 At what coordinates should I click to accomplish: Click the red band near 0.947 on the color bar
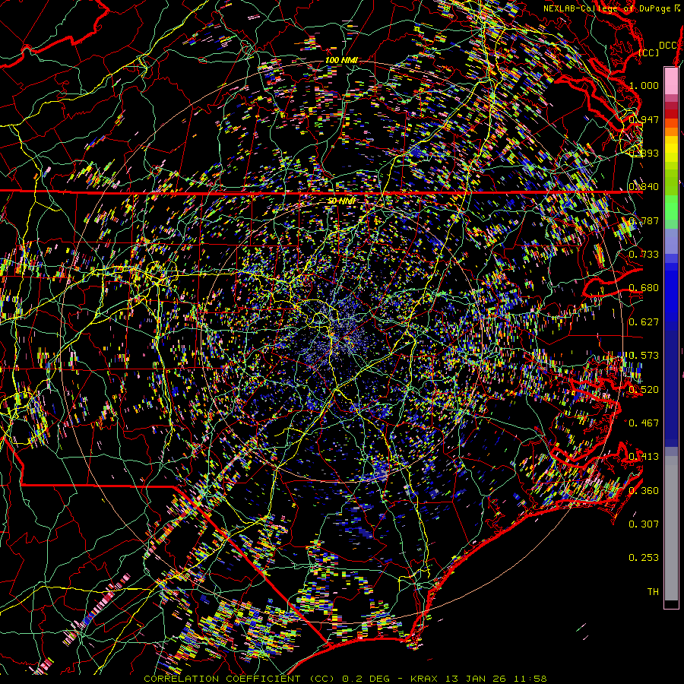(x=671, y=114)
